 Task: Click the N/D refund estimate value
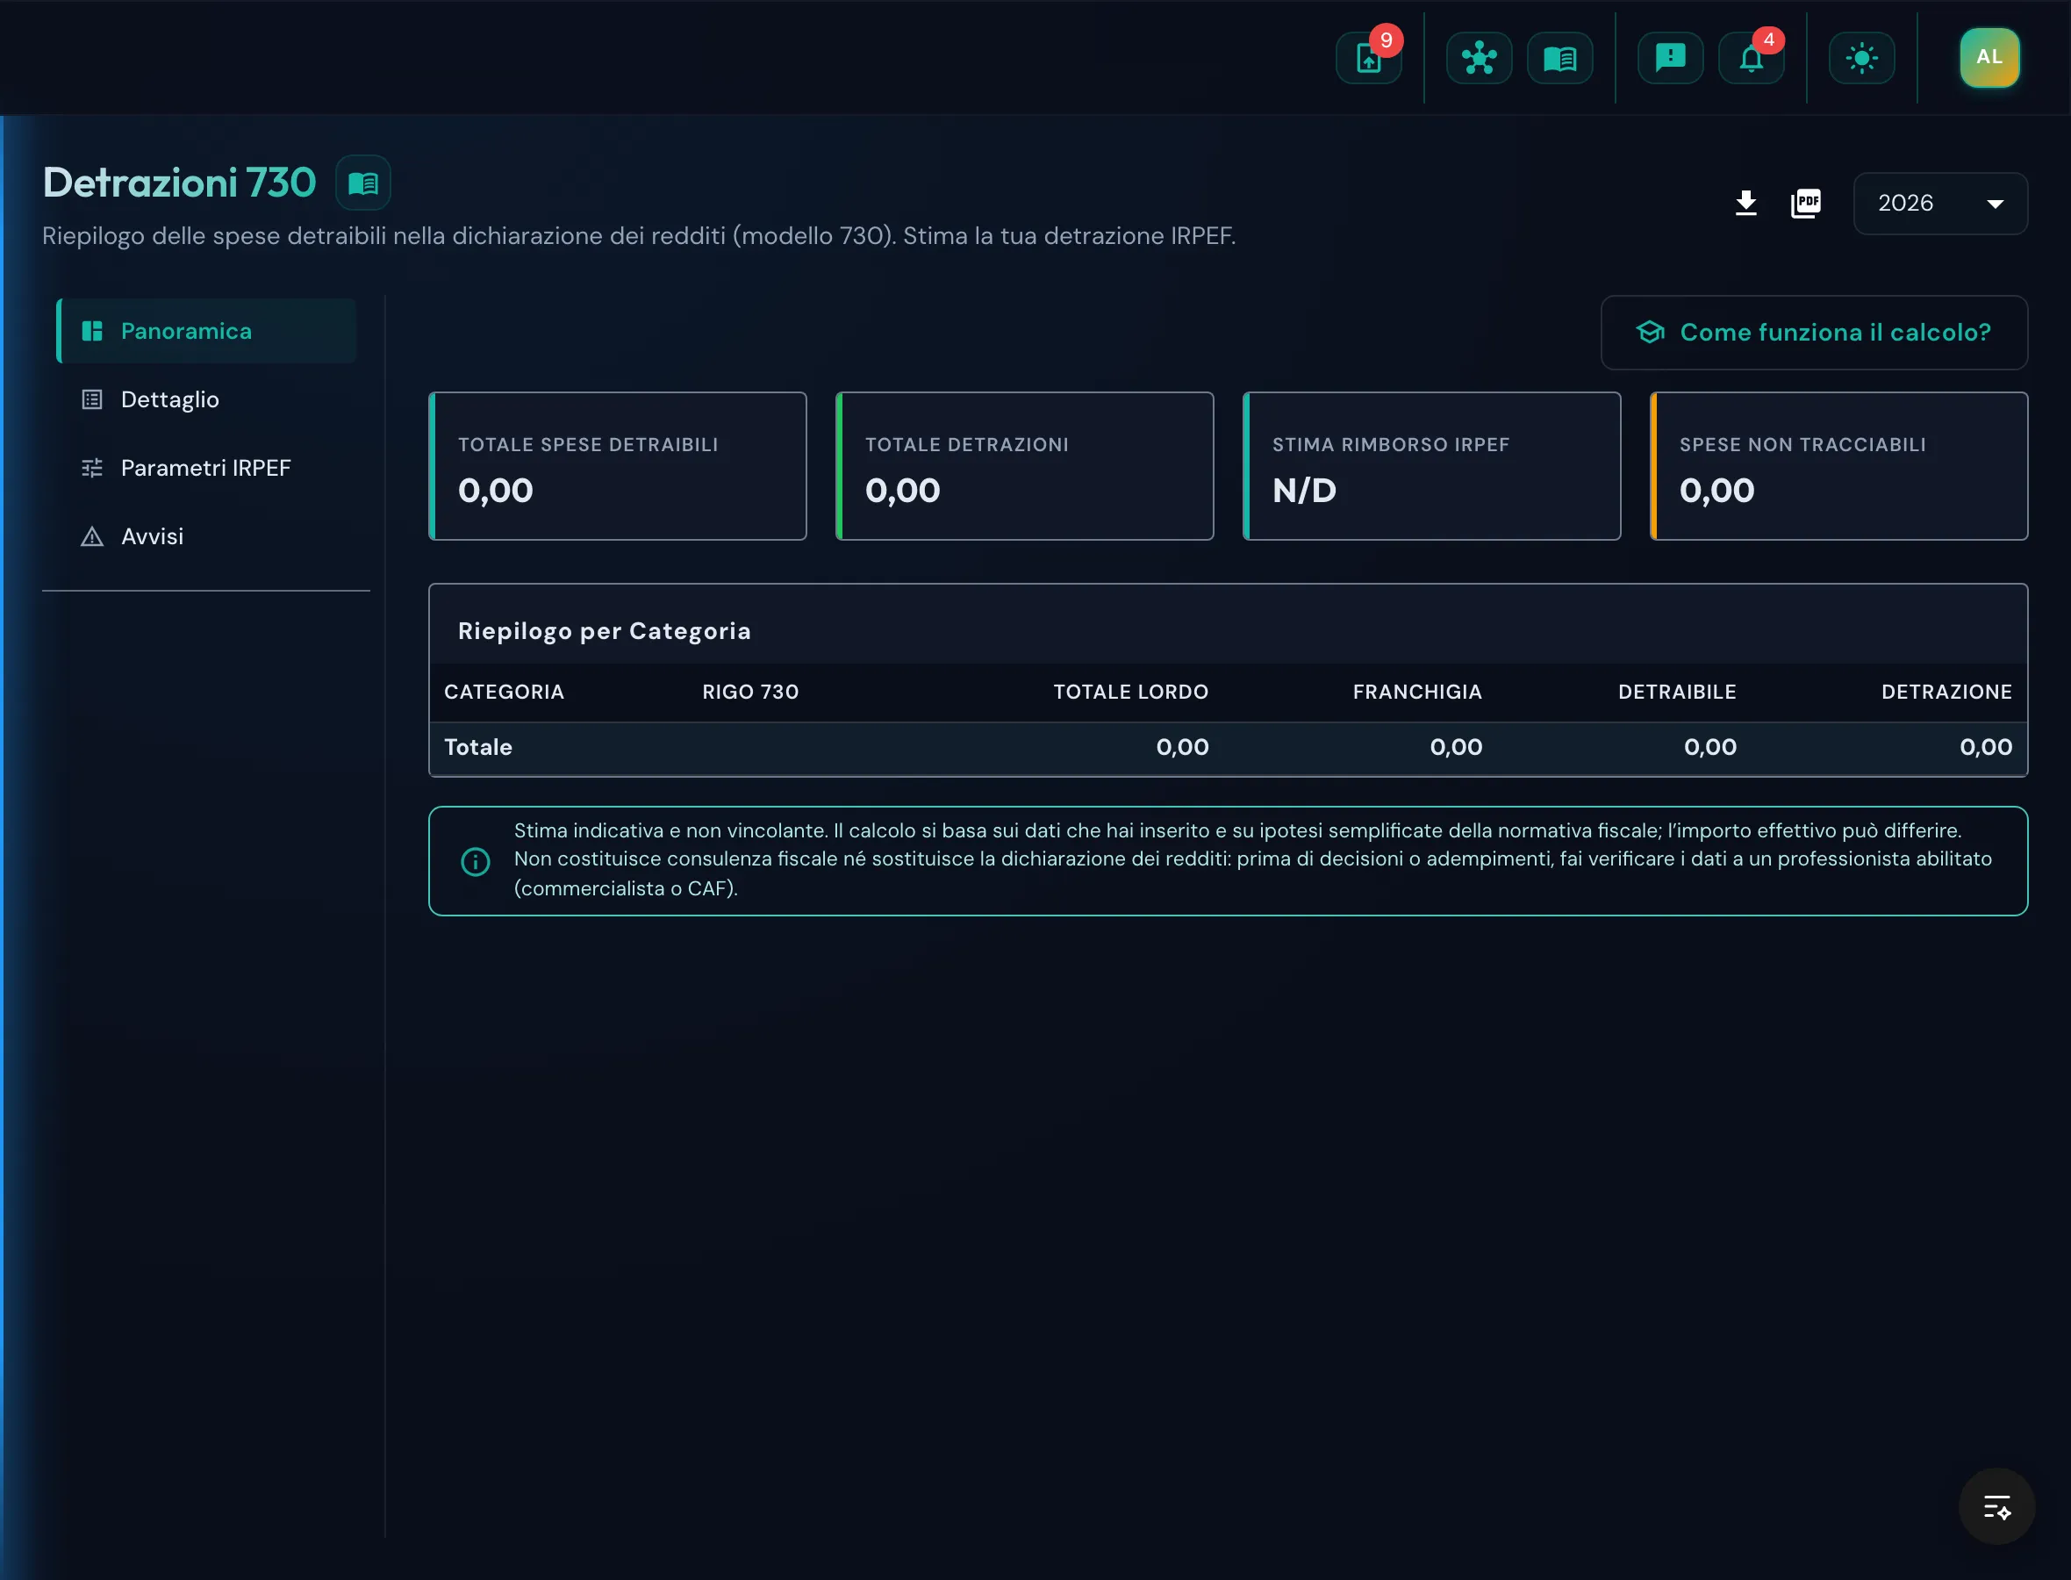tap(1303, 491)
